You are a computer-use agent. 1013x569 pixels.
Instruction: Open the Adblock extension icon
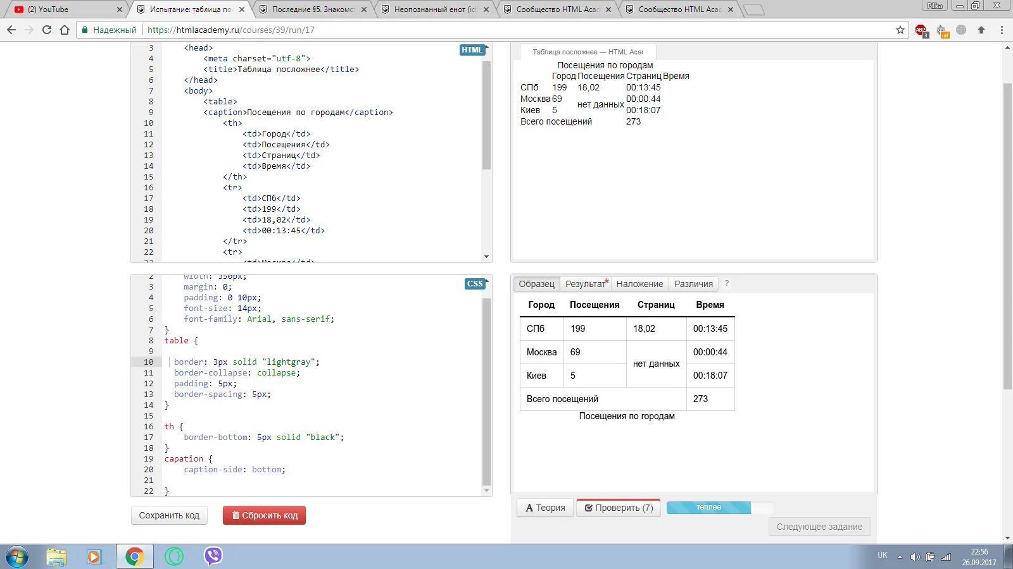tap(921, 30)
